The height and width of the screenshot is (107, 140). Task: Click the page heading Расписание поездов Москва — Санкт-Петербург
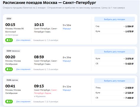coord(49,3)
